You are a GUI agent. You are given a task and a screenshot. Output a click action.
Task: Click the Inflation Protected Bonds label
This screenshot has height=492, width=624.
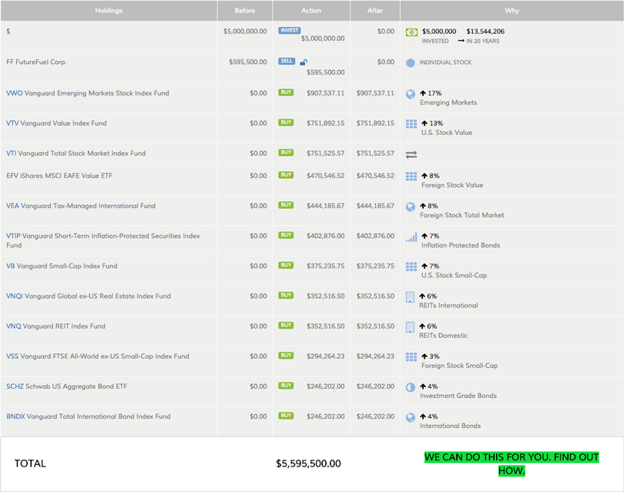461,245
